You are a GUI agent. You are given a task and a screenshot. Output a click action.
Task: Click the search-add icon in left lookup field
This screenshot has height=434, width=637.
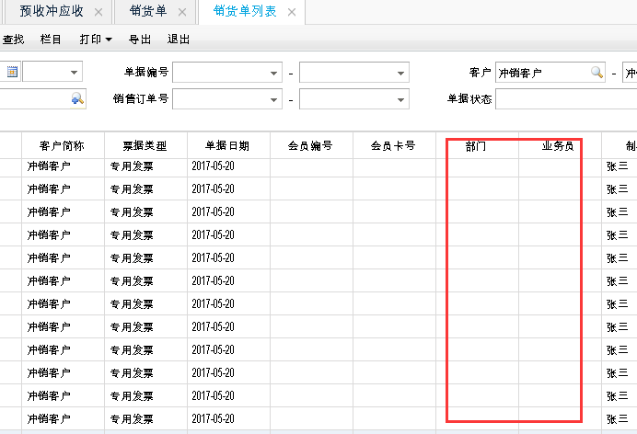77,98
